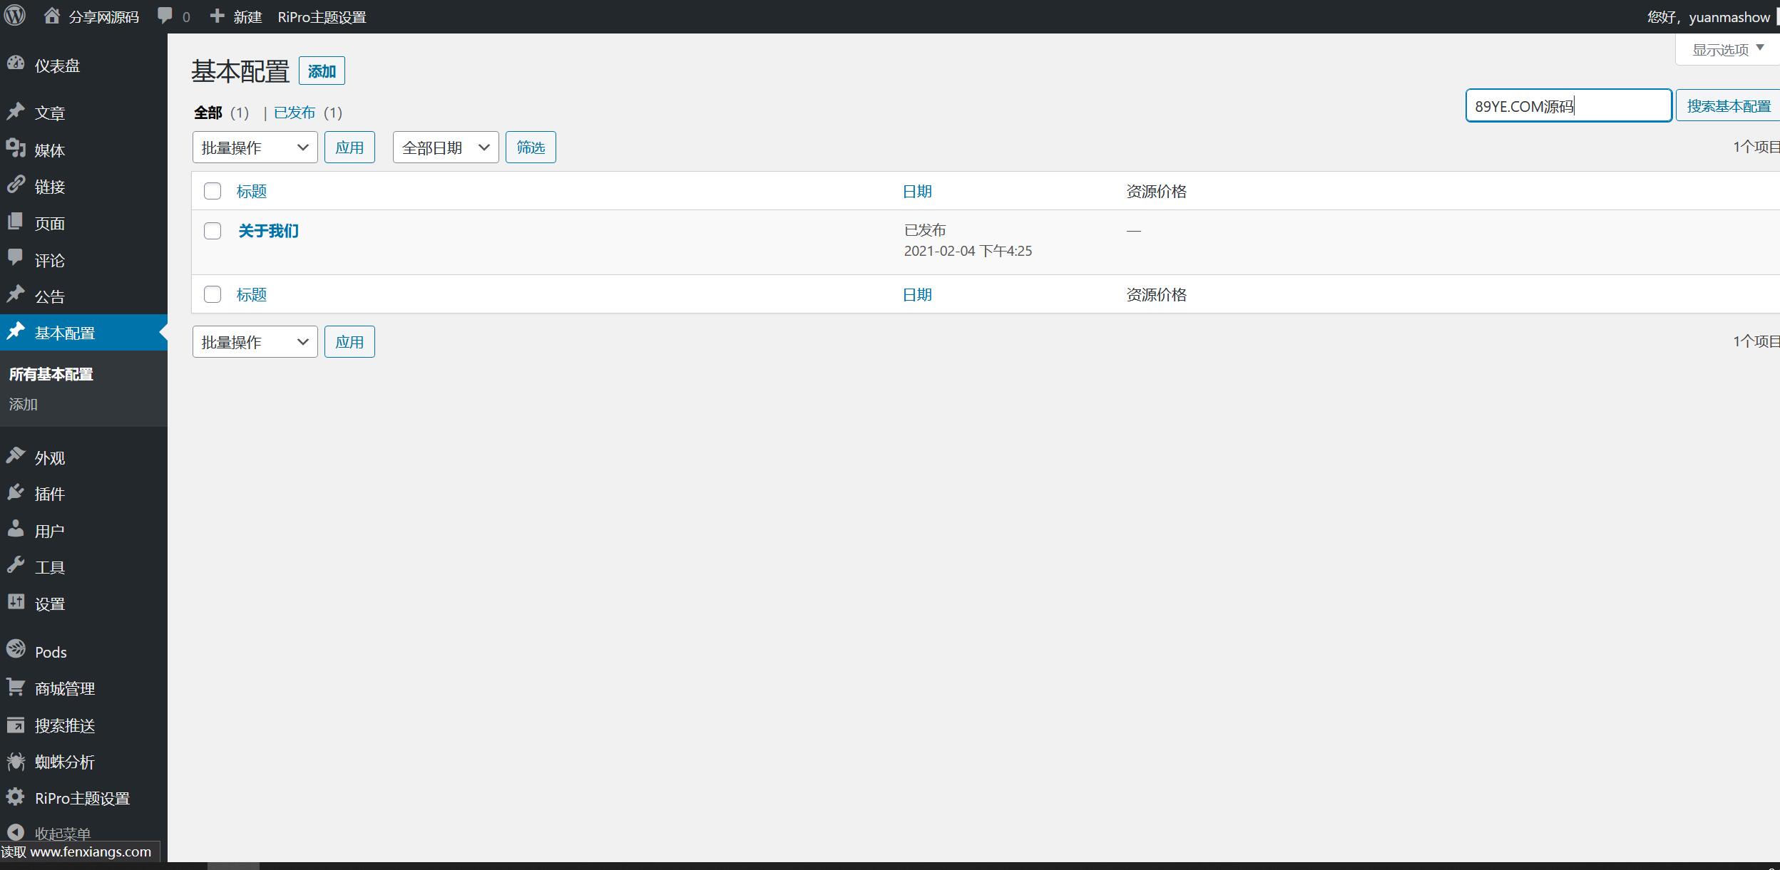
Task: Open the 关于我们 post title link
Action: [268, 231]
